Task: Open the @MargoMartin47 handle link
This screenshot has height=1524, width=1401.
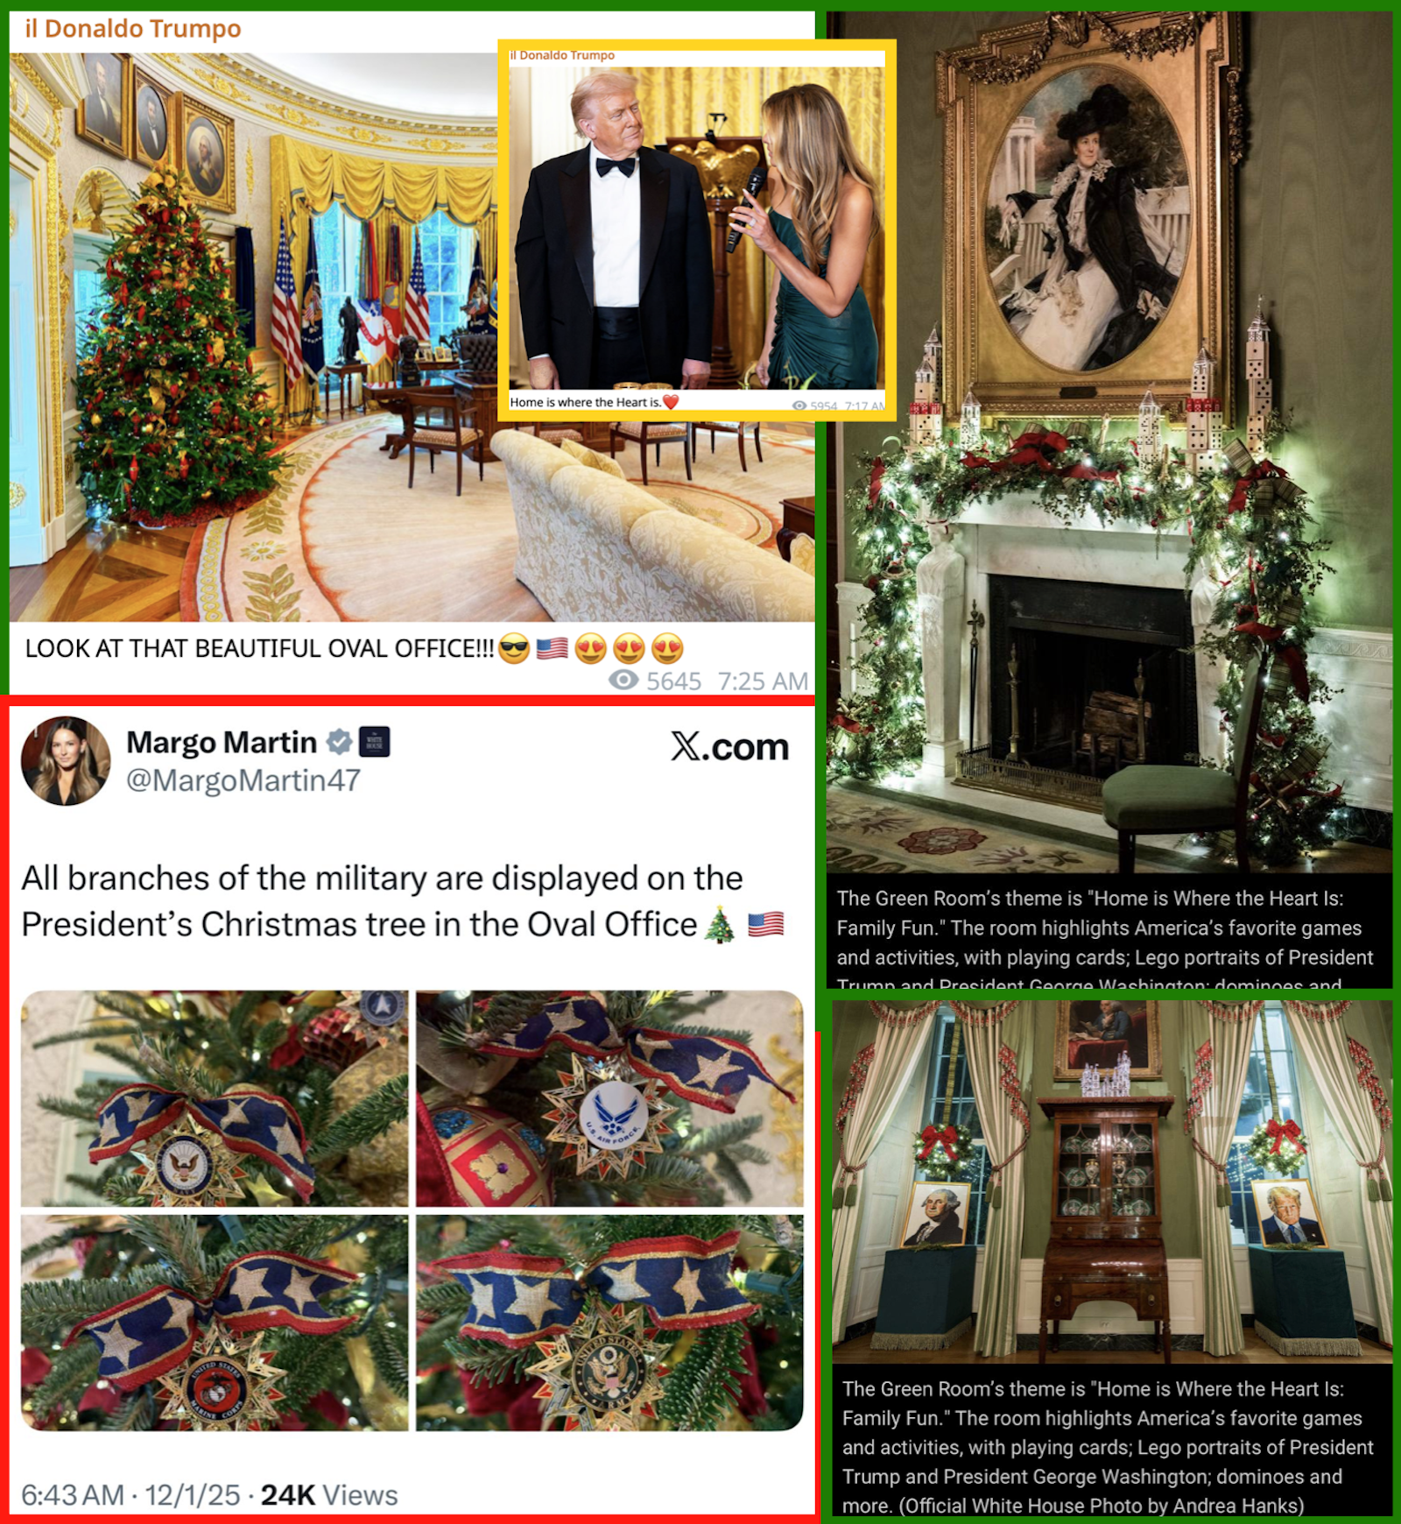Action: tap(243, 780)
